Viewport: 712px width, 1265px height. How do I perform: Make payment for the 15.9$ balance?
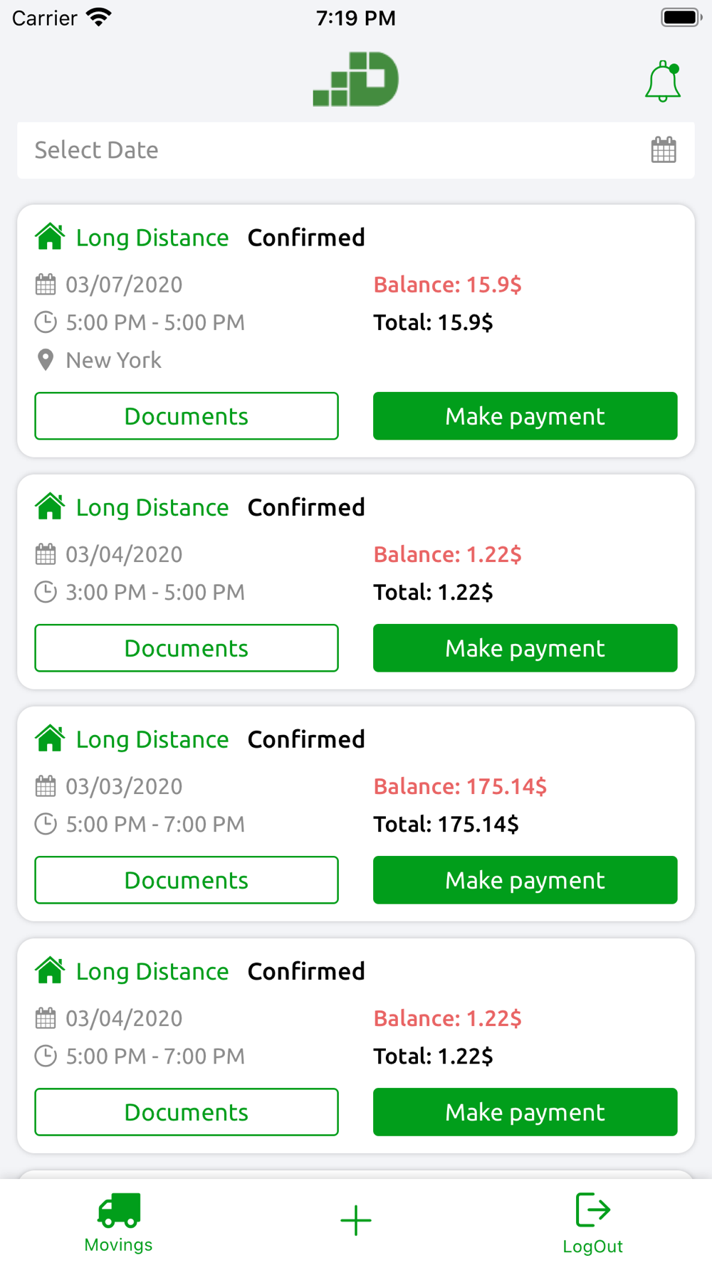pyautogui.click(x=525, y=416)
